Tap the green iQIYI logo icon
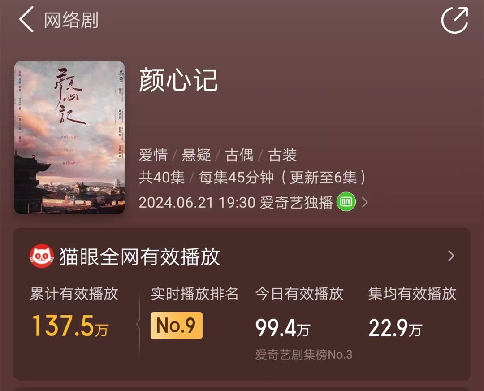484x391 pixels. click(346, 202)
